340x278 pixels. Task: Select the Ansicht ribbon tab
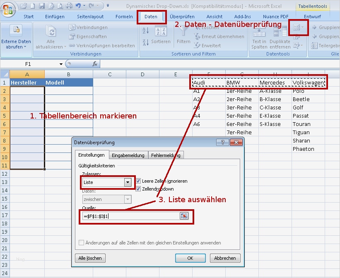(214, 17)
